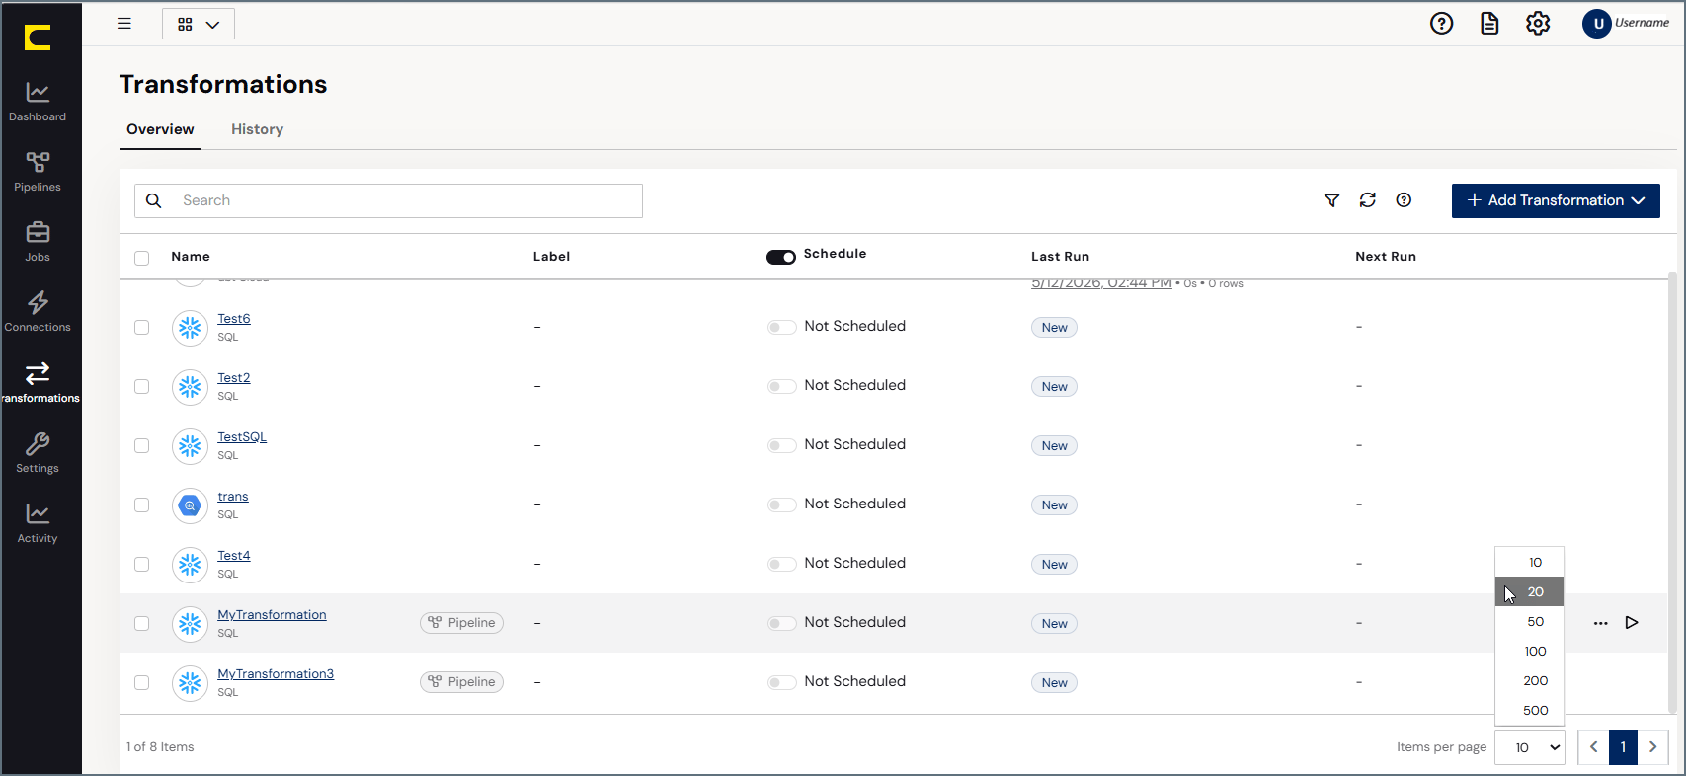Image resolution: width=1686 pixels, height=776 pixels.
Task: Click the Snowflake icon of MyTransformation3
Action: pyautogui.click(x=190, y=683)
